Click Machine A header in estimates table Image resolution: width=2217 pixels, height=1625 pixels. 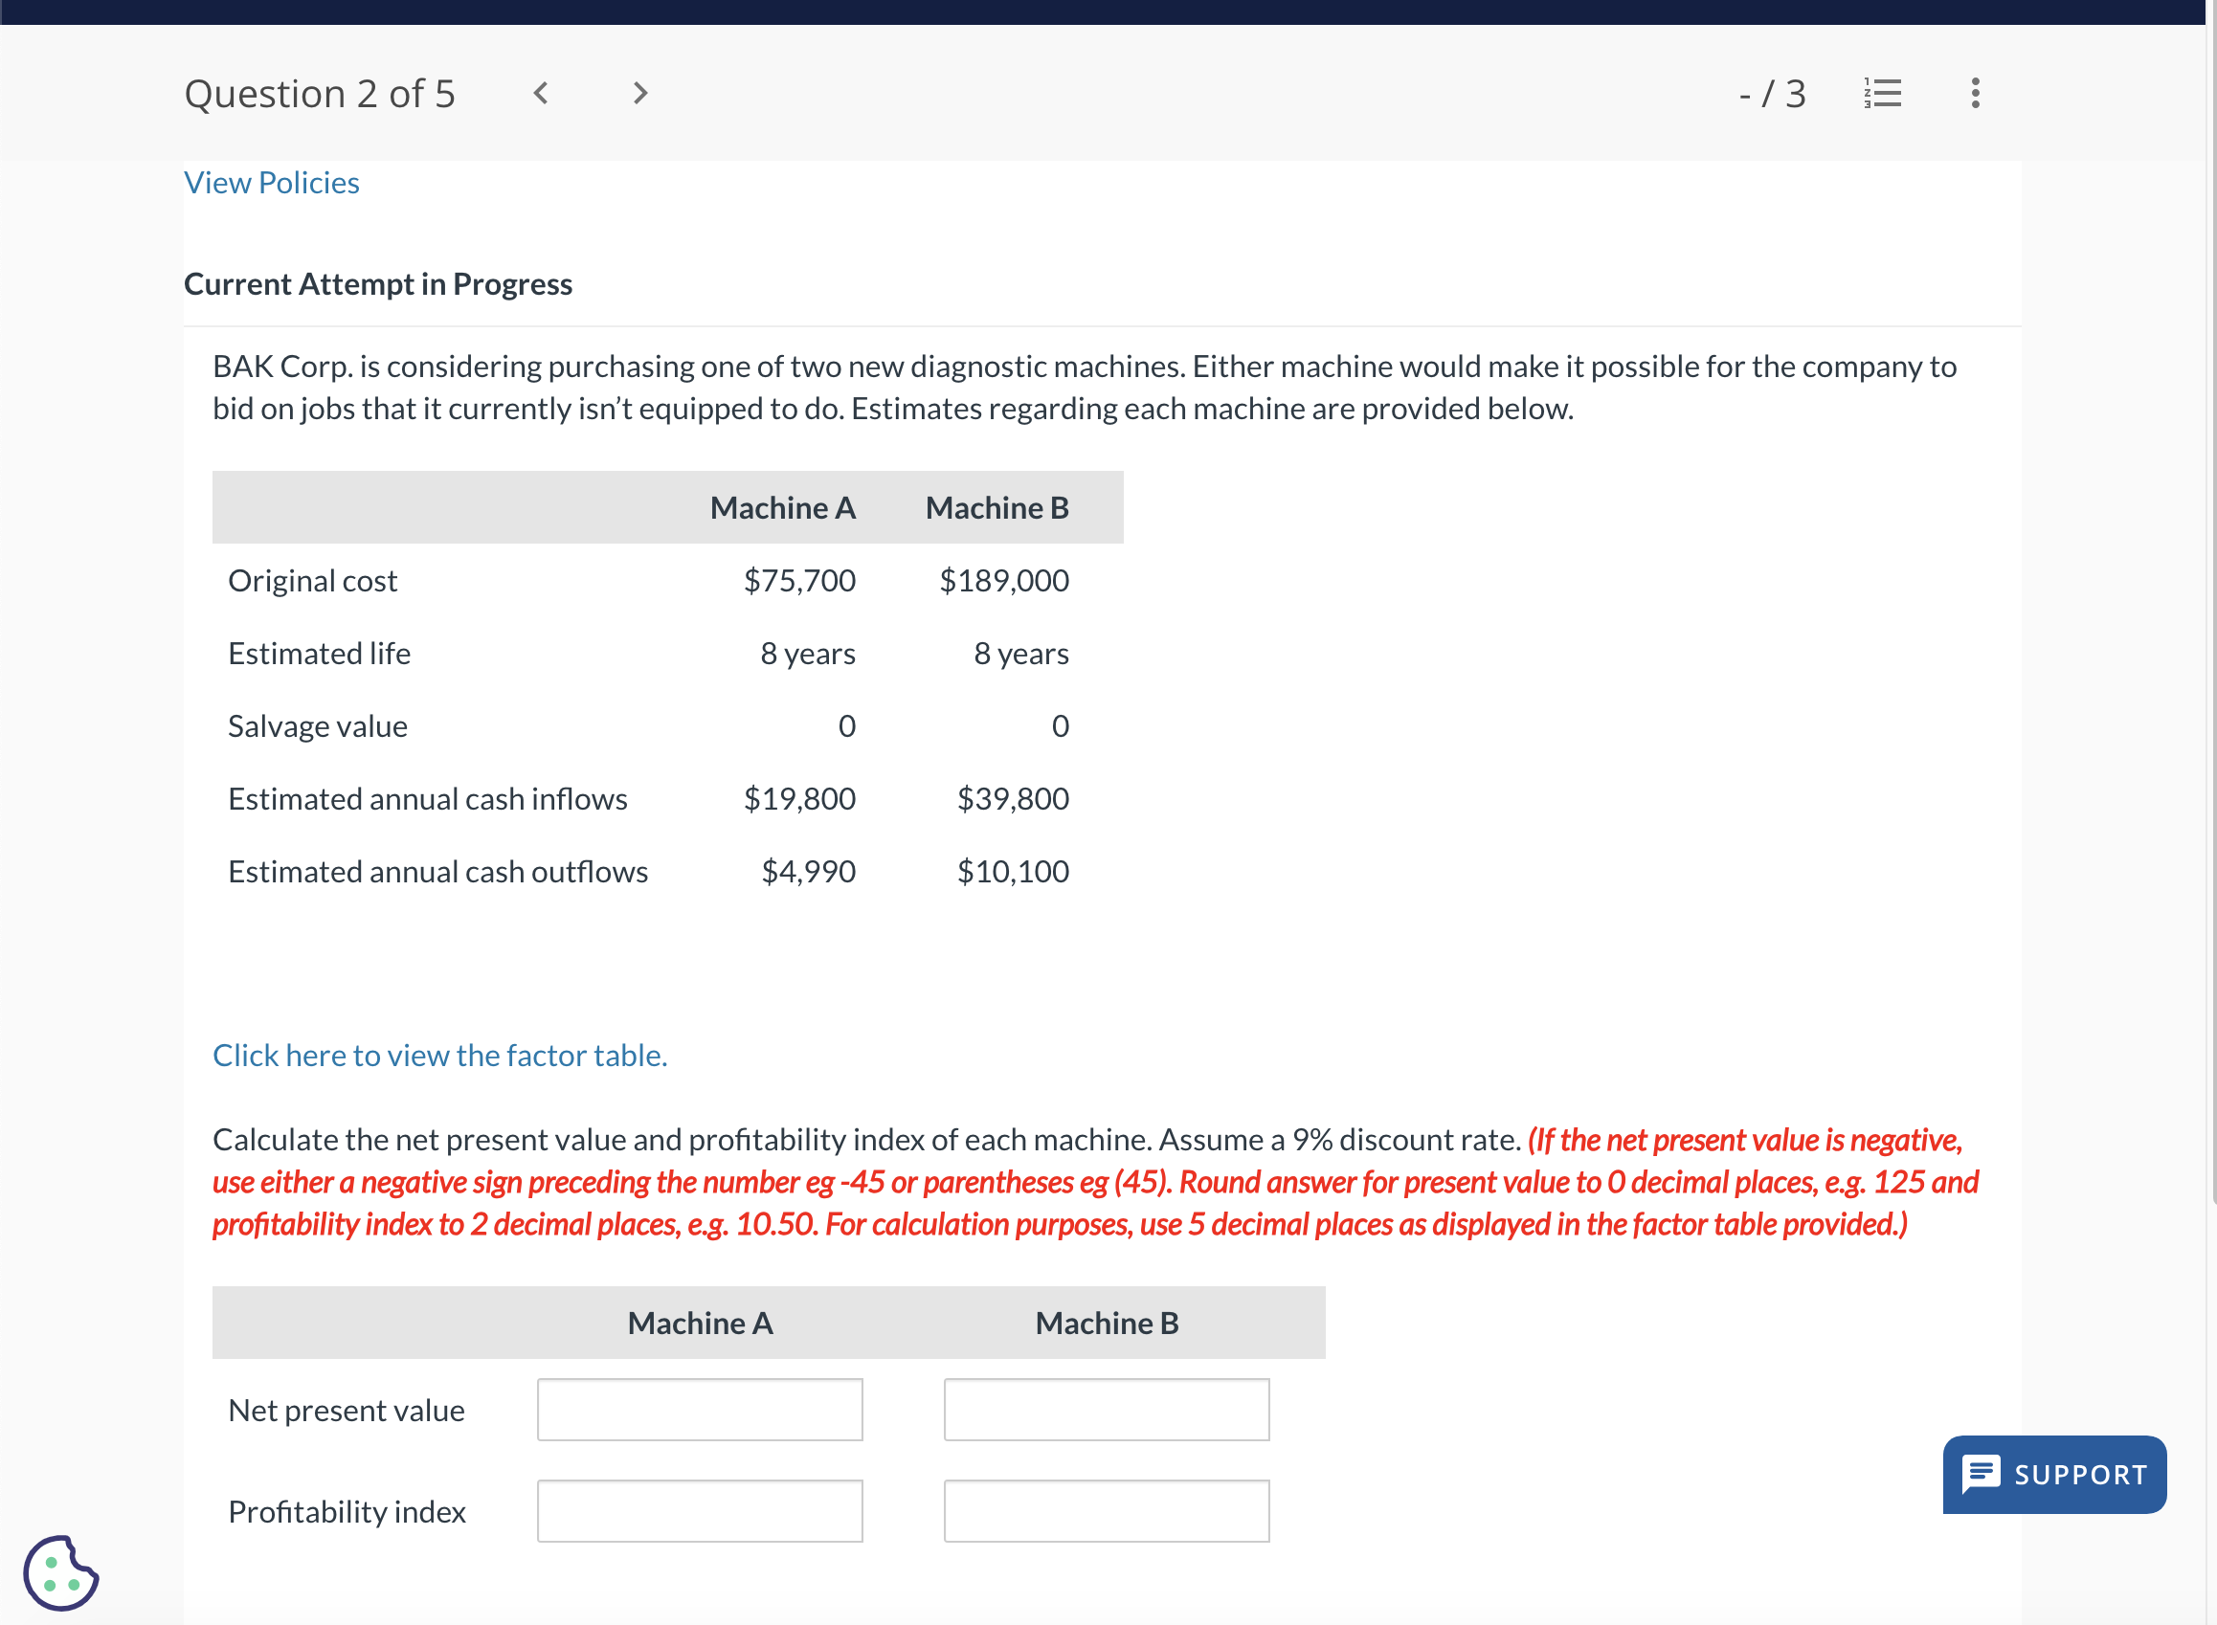(x=782, y=507)
